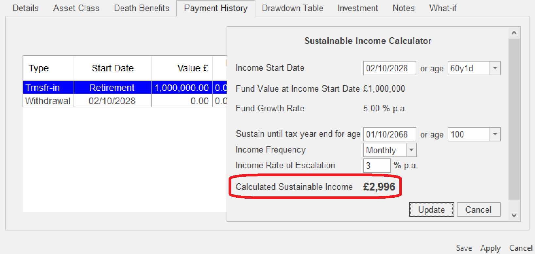Cancel the Sustainable Income Calculator

pyautogui.click(x=478, y=209)
